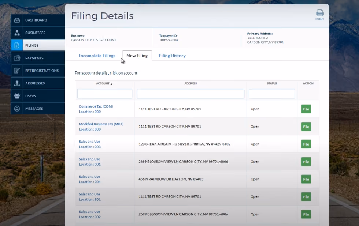Focus the Account filter input

105,94
